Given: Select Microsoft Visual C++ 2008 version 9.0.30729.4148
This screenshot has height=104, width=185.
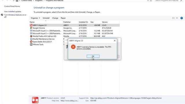Looking at the screenshot, I should click(75, 34).
